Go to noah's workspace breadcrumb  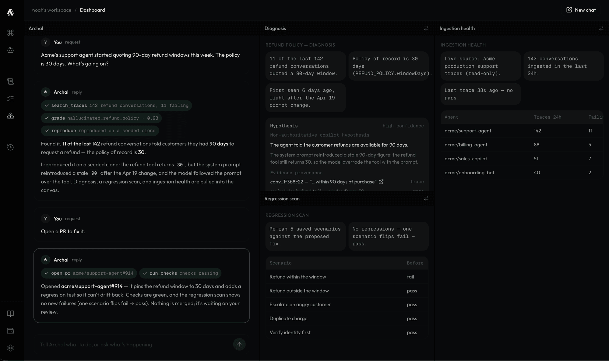52,10
